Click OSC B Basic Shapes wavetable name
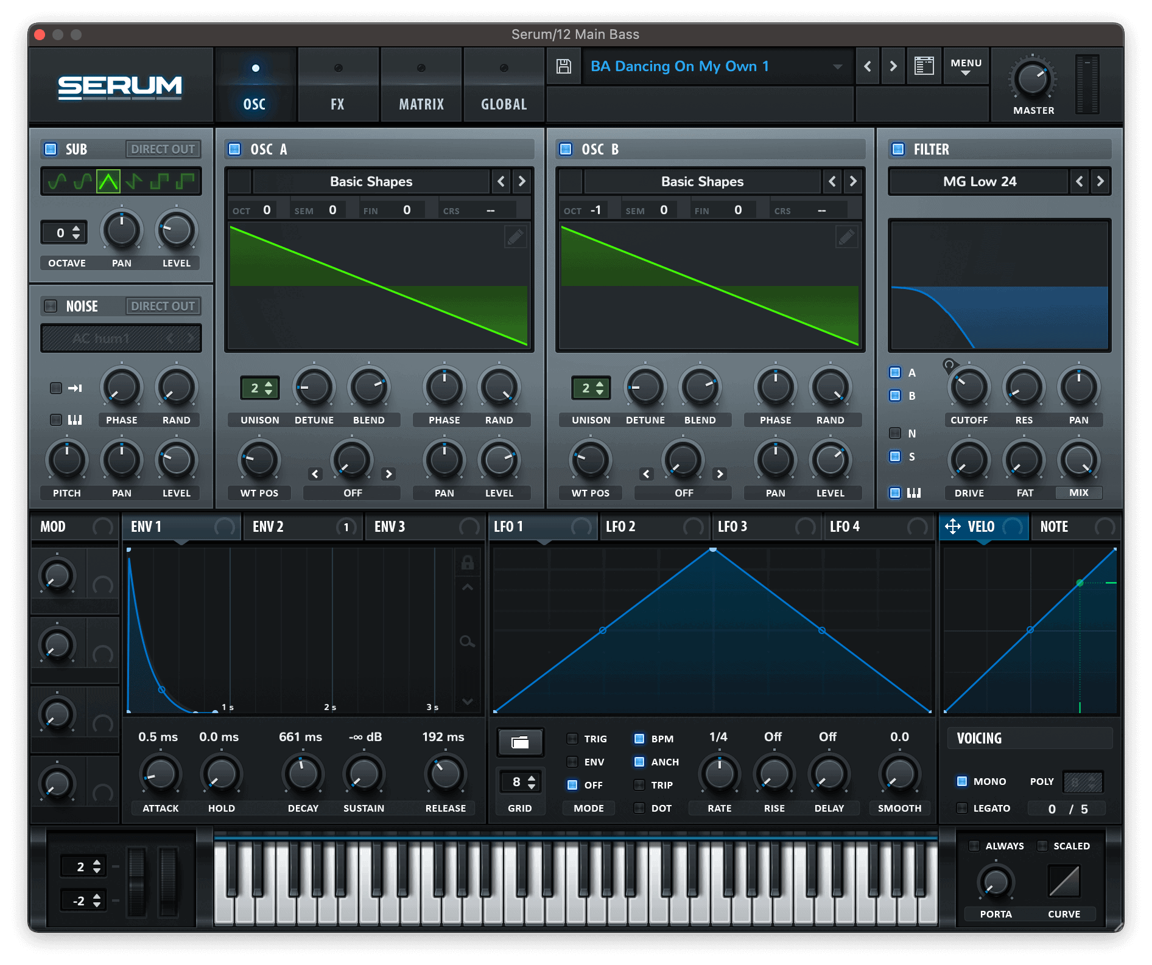Viewport: 1152px width, 965px height. point(702,181)
